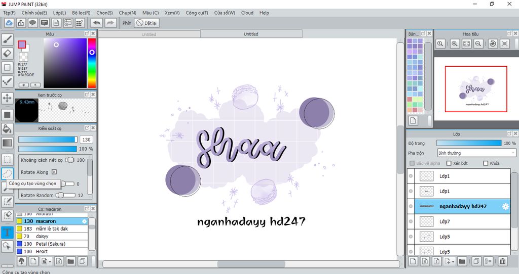Delete layer with trash icon
Viewport: 519px width, 274px height.
coord(502,261)
